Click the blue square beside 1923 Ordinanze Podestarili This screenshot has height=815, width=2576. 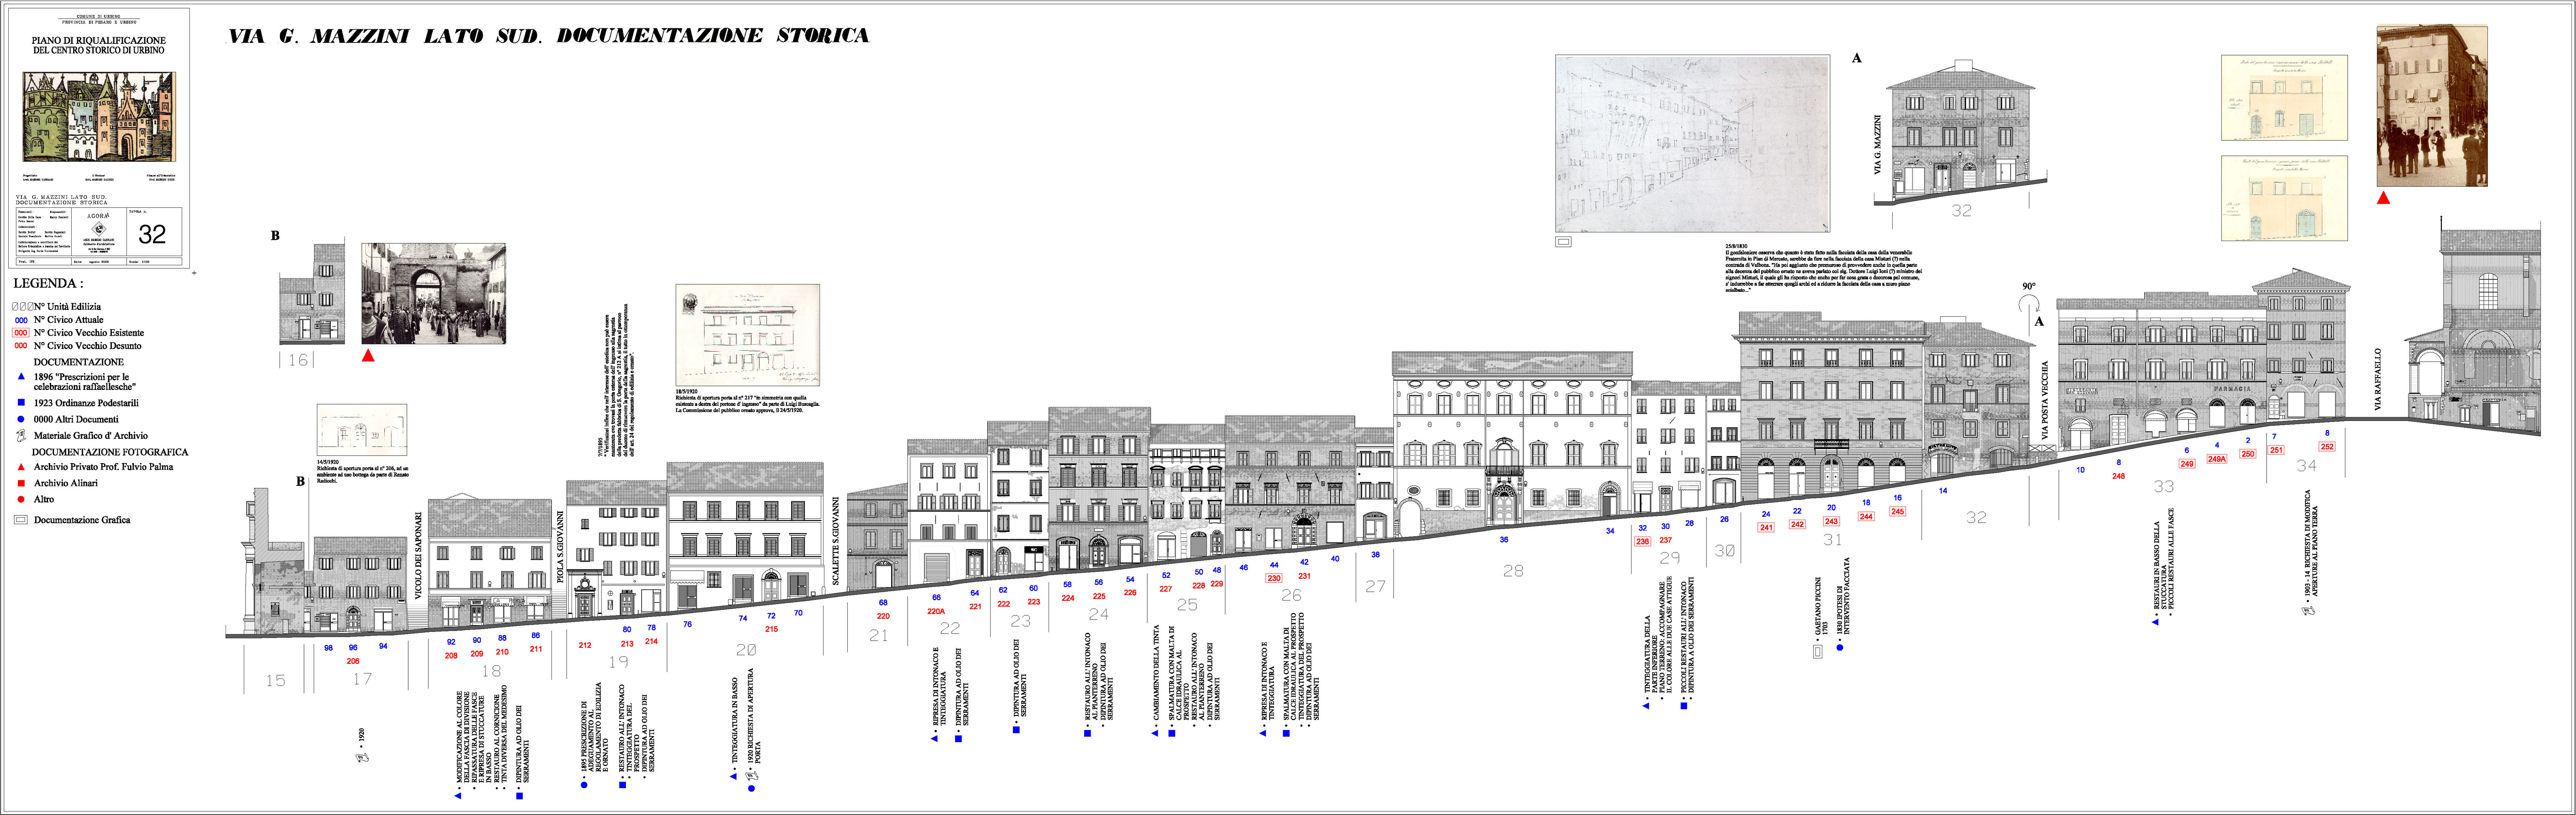[x=21, y=403]
